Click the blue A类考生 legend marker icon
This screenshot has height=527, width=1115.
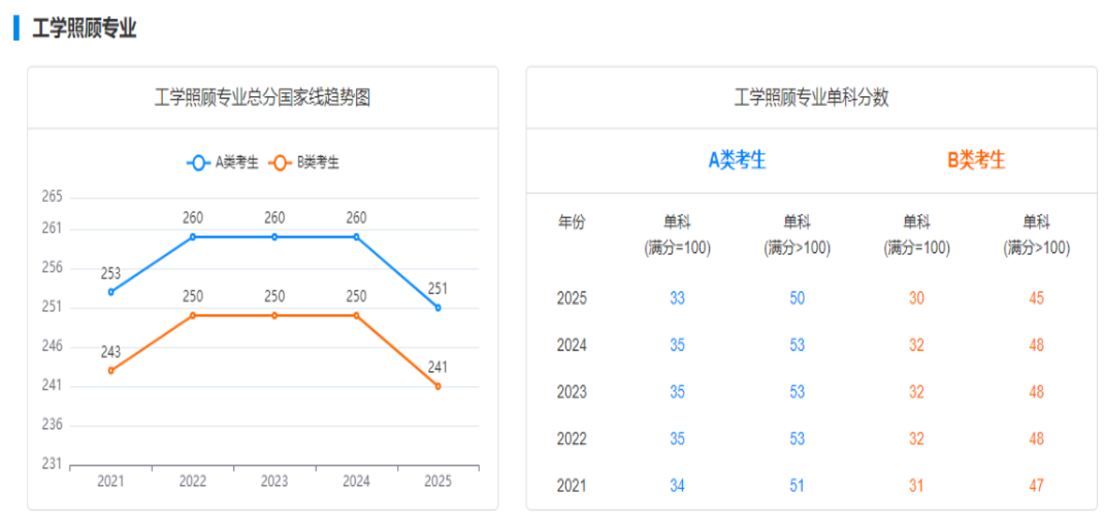(x=198, y=162)
